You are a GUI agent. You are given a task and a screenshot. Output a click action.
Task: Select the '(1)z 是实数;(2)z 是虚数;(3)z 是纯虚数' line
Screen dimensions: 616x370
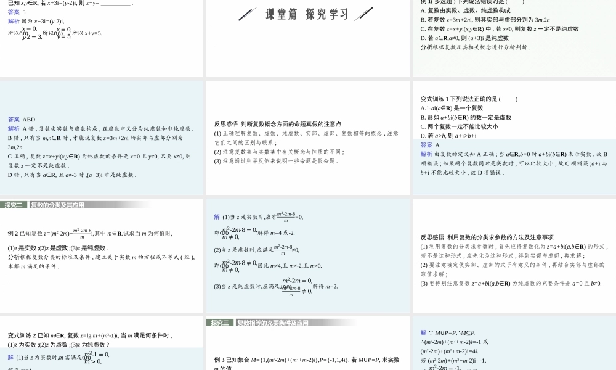coord(58,248)
